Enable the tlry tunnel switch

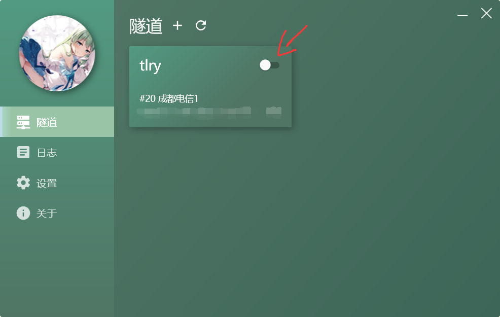pos(269,65)
